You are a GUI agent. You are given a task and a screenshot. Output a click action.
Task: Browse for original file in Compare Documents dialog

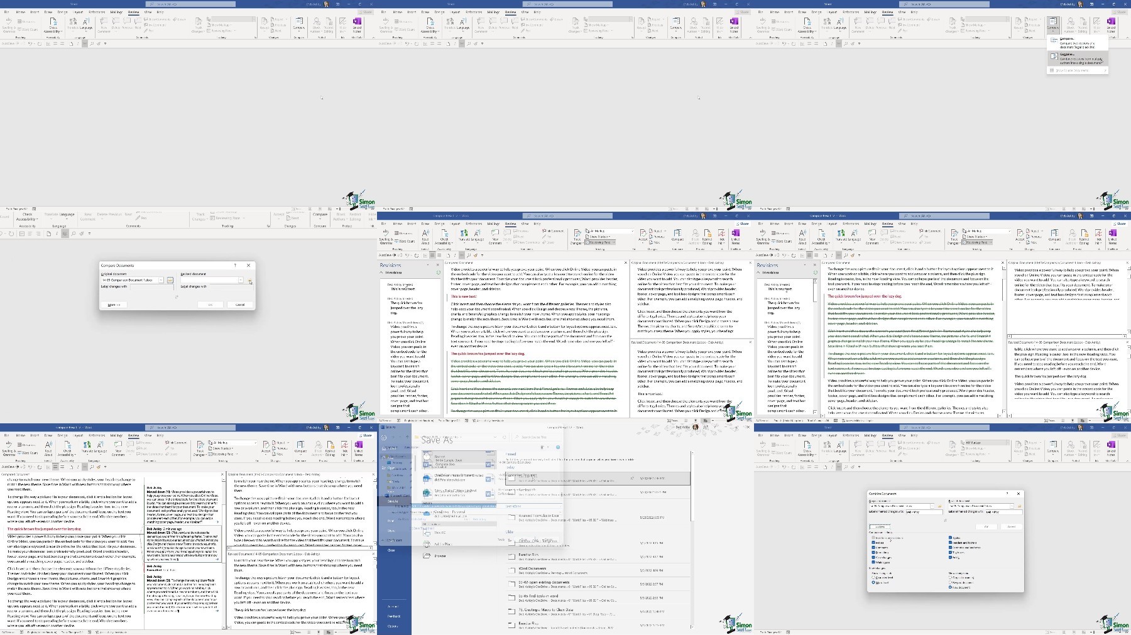click(x=170, y=280)
